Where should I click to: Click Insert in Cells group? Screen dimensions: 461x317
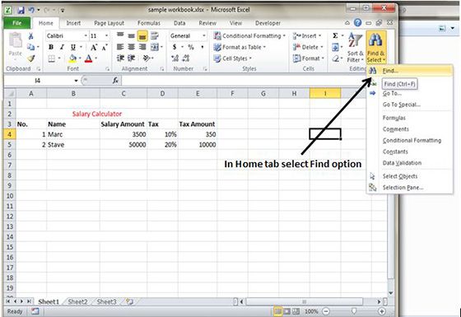[307, 36]
